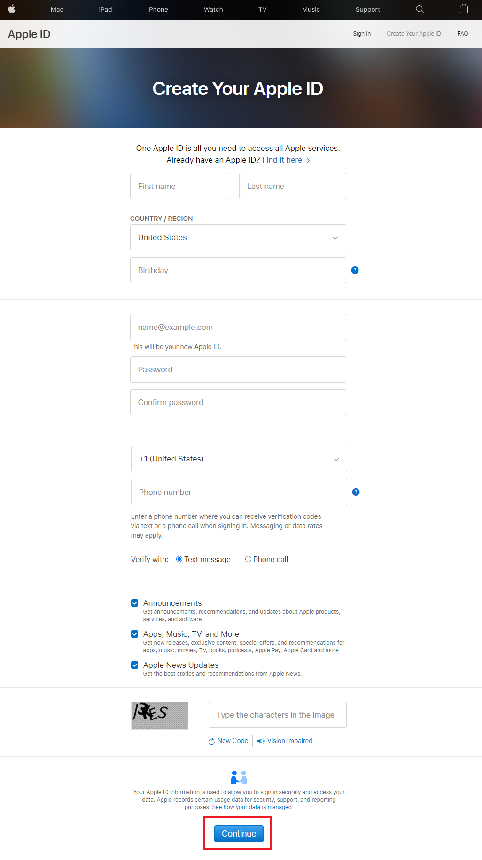Focus the Confirm password field
Image resolution: width=482 pixels, height=860 pixels.
238,402
